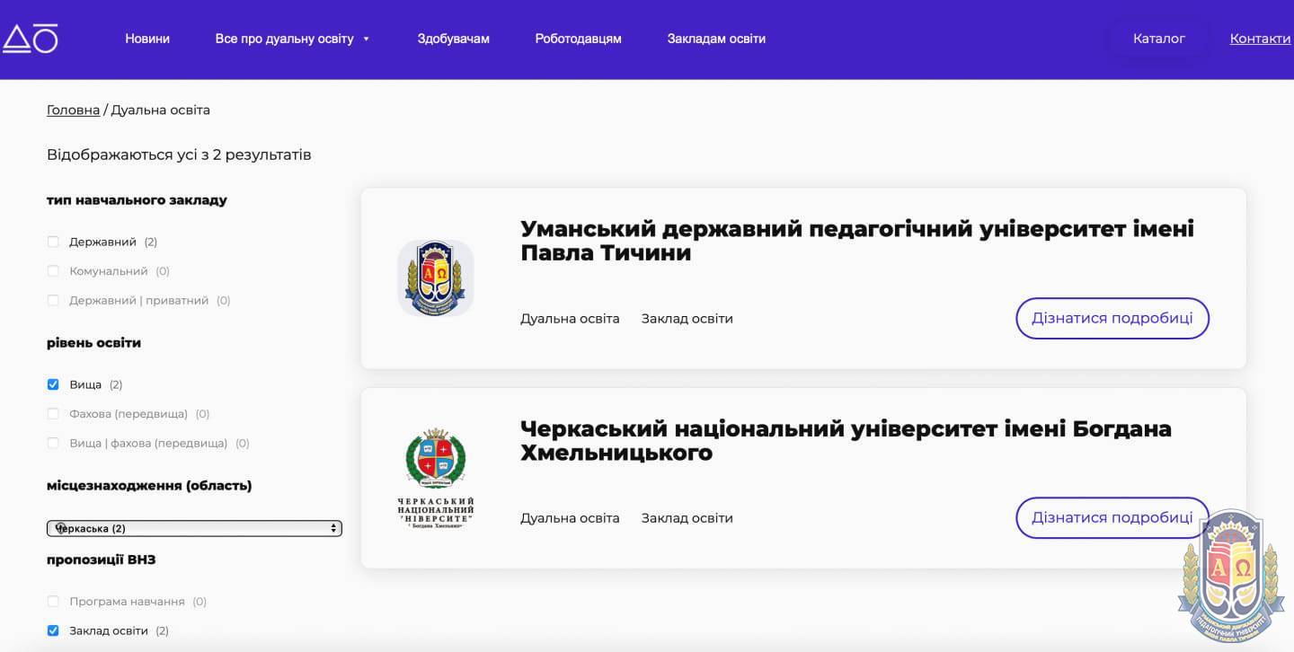The width and height of the screenshot is (1294, 652).
Task: Open the Роботодавцям page
Action: pyautogui.click(x=578, y=39)
